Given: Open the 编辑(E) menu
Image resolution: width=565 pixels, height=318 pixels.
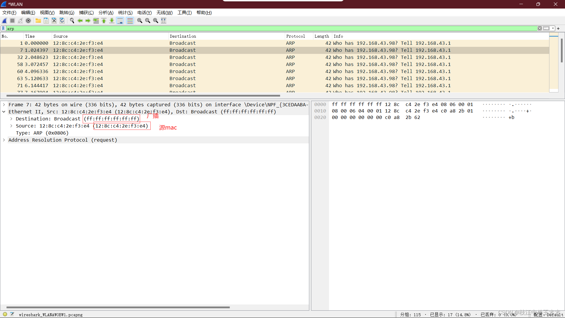Looking at the screenshot, I should pyautogui.click(x=28, y=13).
